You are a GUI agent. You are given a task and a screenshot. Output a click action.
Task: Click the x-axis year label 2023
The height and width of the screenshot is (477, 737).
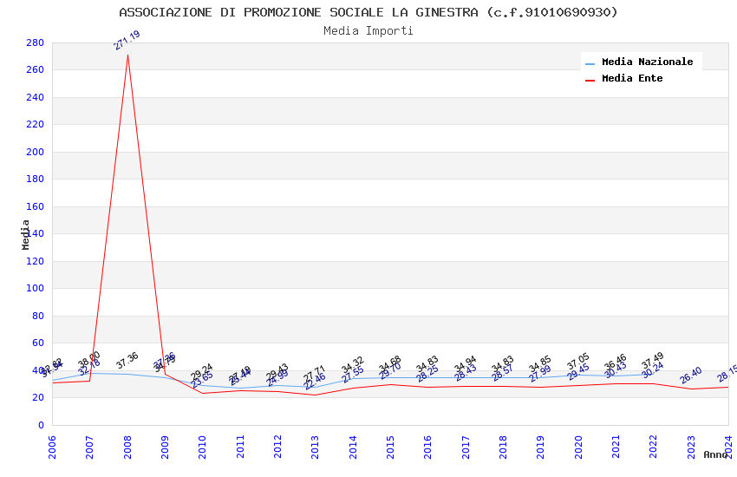[x=691, y=447]
